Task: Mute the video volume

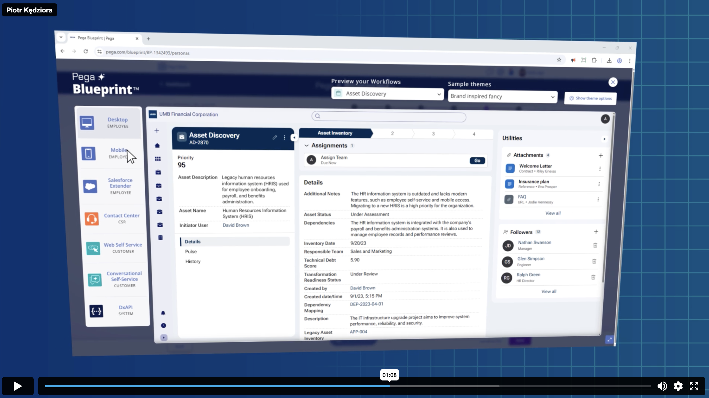Action: [662, 386]
